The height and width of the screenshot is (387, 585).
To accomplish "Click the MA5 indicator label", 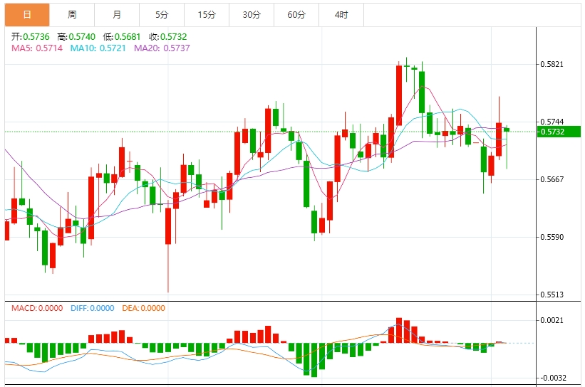I will 37,48.
